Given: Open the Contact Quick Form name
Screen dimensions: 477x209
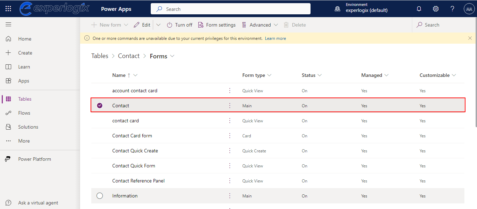Looking at the screenshot, I should [x=134, y=166].
